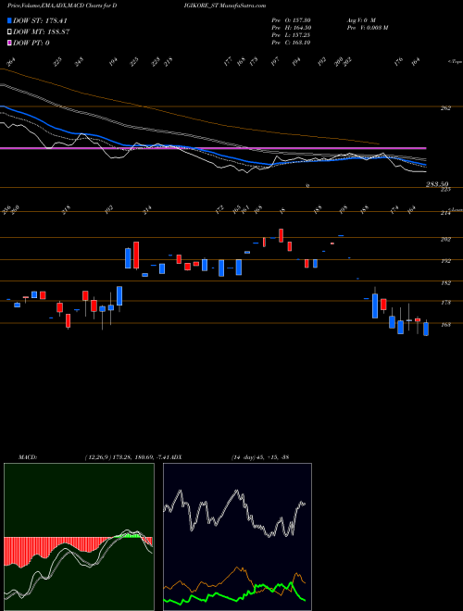Click the Avg V: 0 M value
The image size is (463, 611).
361,20
